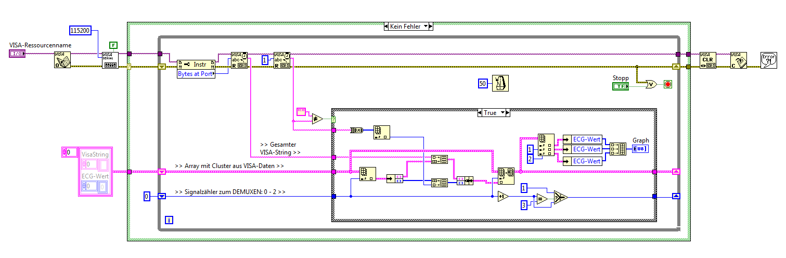Click the pink cluster array left shift register
This screenshot has height=258, width=786.
[162, 171]
